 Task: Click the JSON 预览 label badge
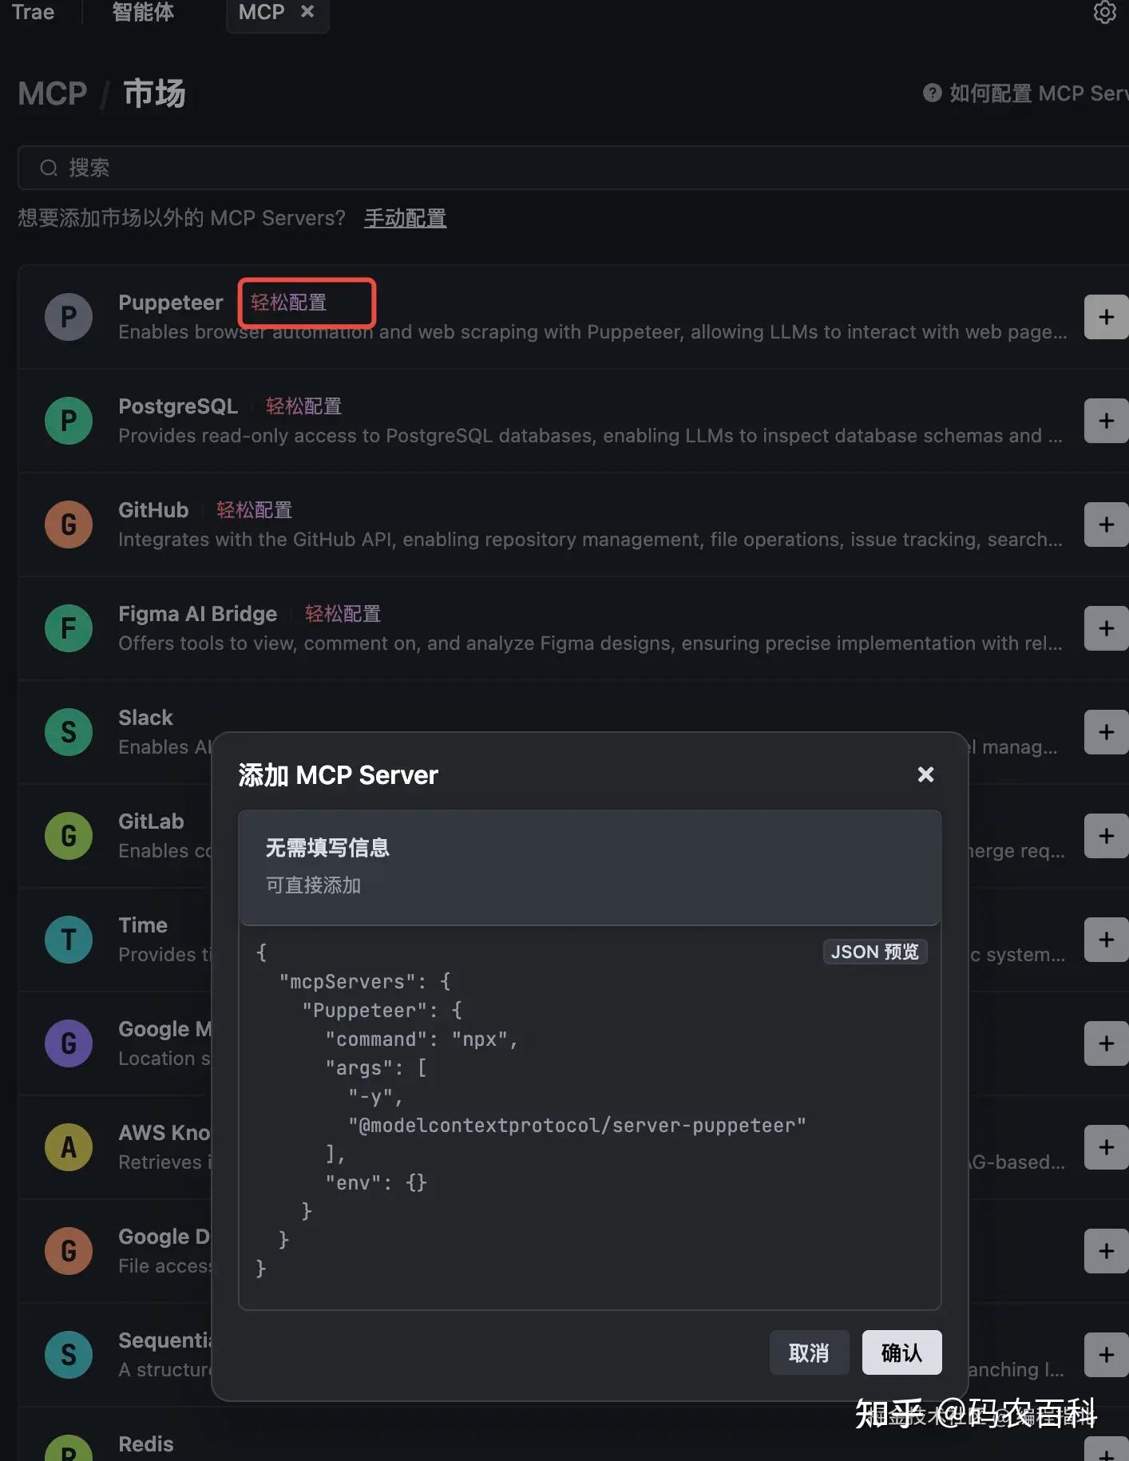[x=874, y=952]
